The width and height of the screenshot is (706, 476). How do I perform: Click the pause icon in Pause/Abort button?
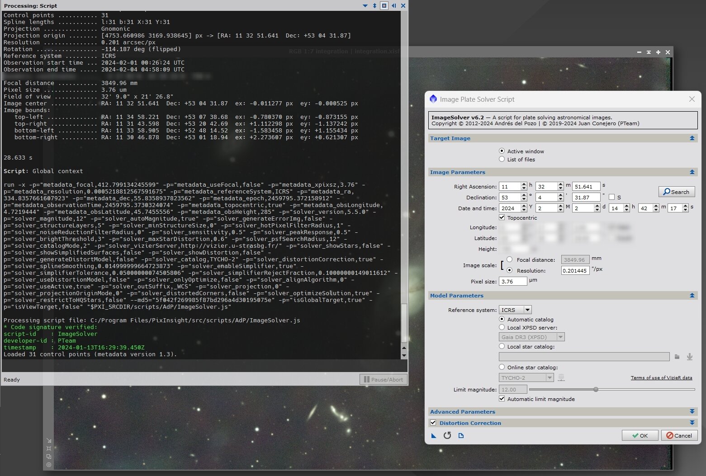(367, 380)
